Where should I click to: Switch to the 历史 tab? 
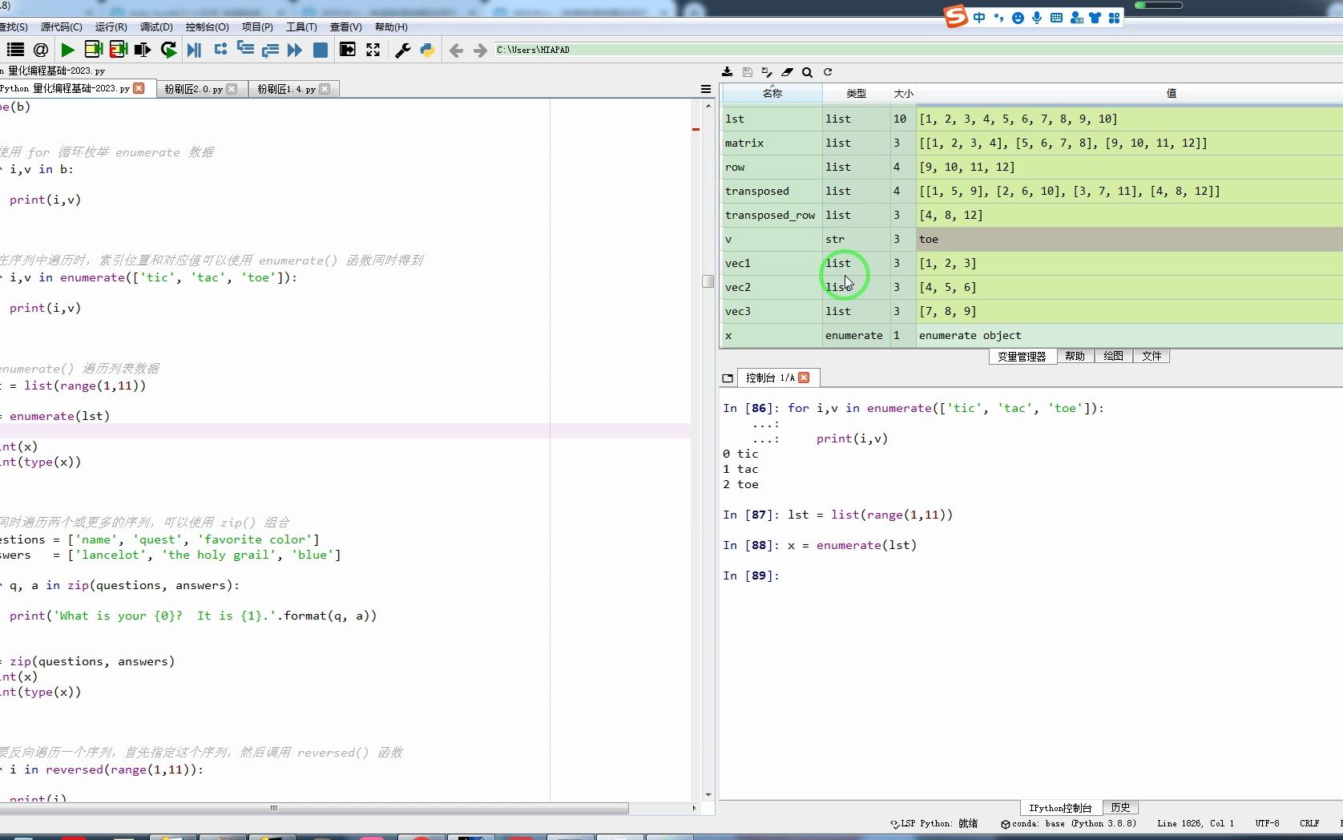[1120, 808]
